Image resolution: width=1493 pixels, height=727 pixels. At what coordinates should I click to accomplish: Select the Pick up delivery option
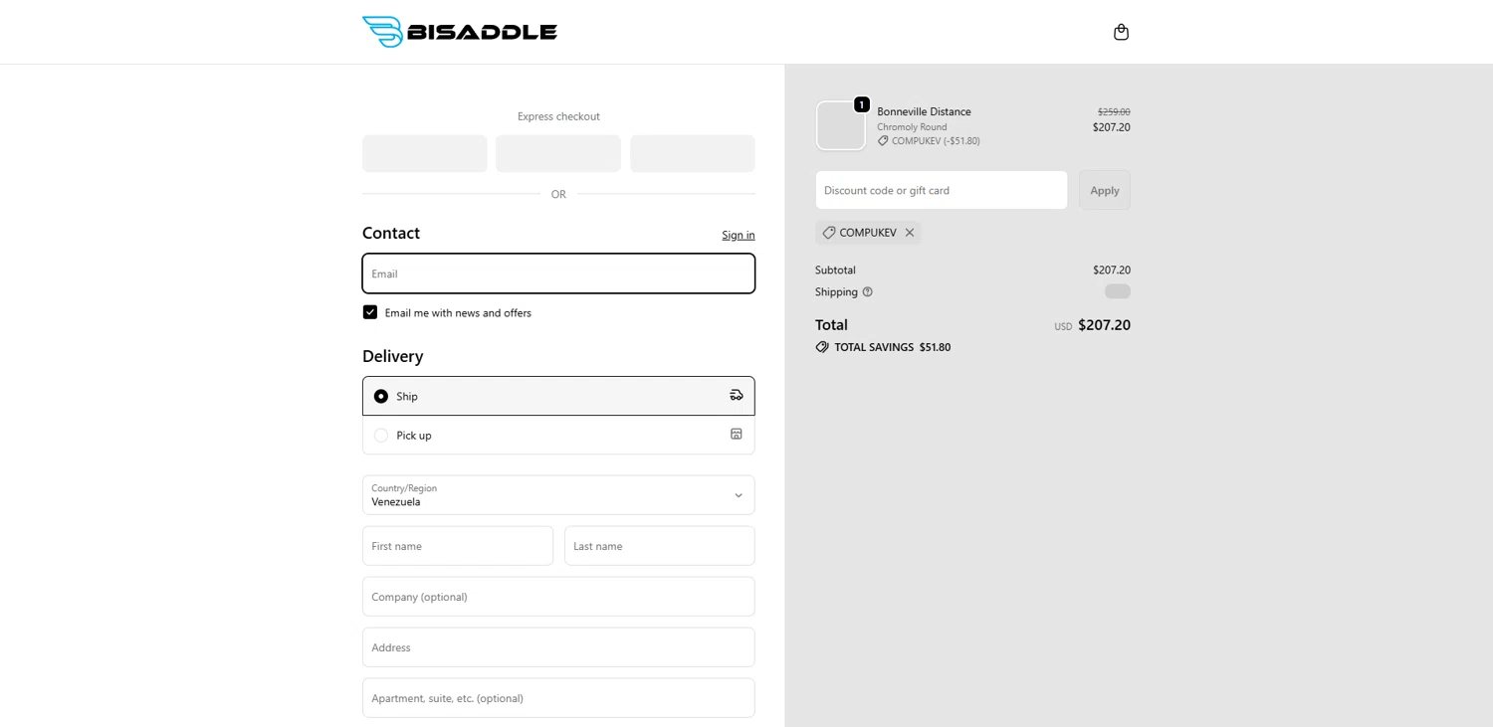558,435
